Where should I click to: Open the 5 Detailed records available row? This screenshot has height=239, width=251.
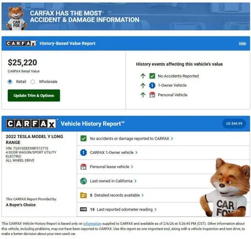(x=163, y=195)
